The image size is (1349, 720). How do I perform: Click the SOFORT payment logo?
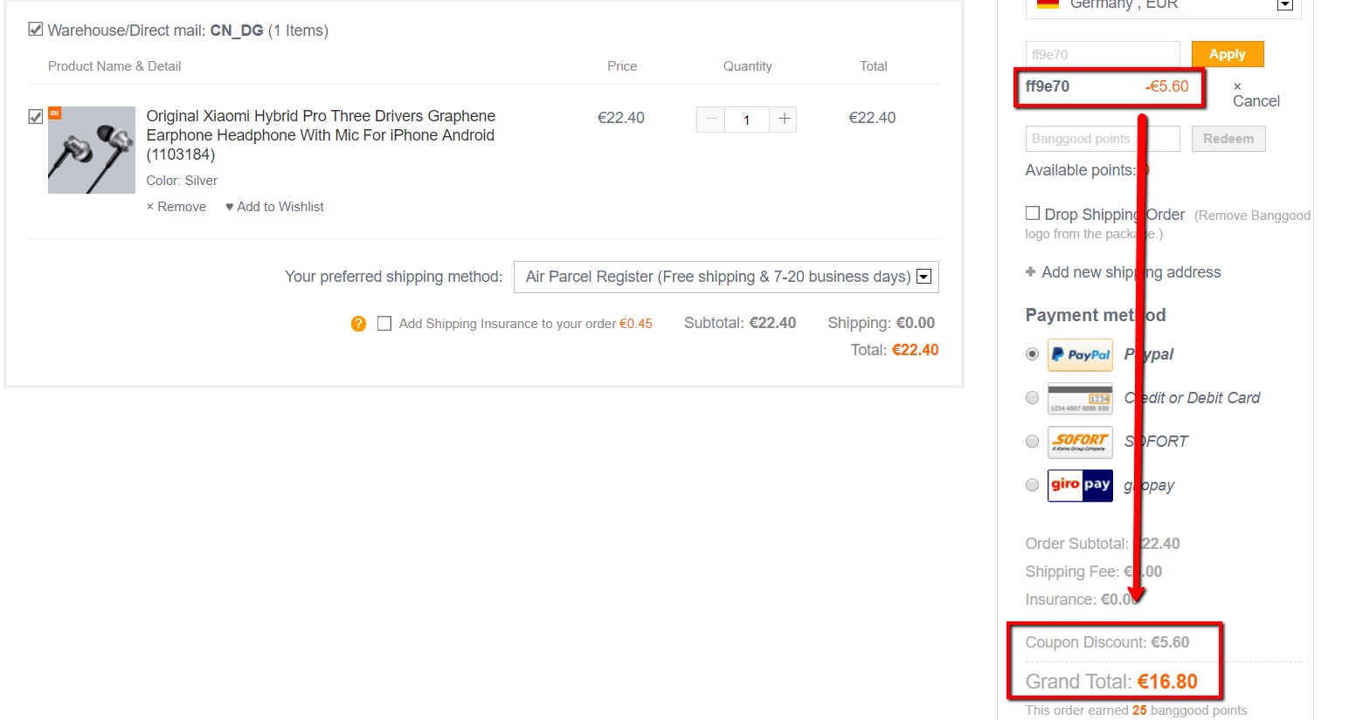(x=1080, y=442)
